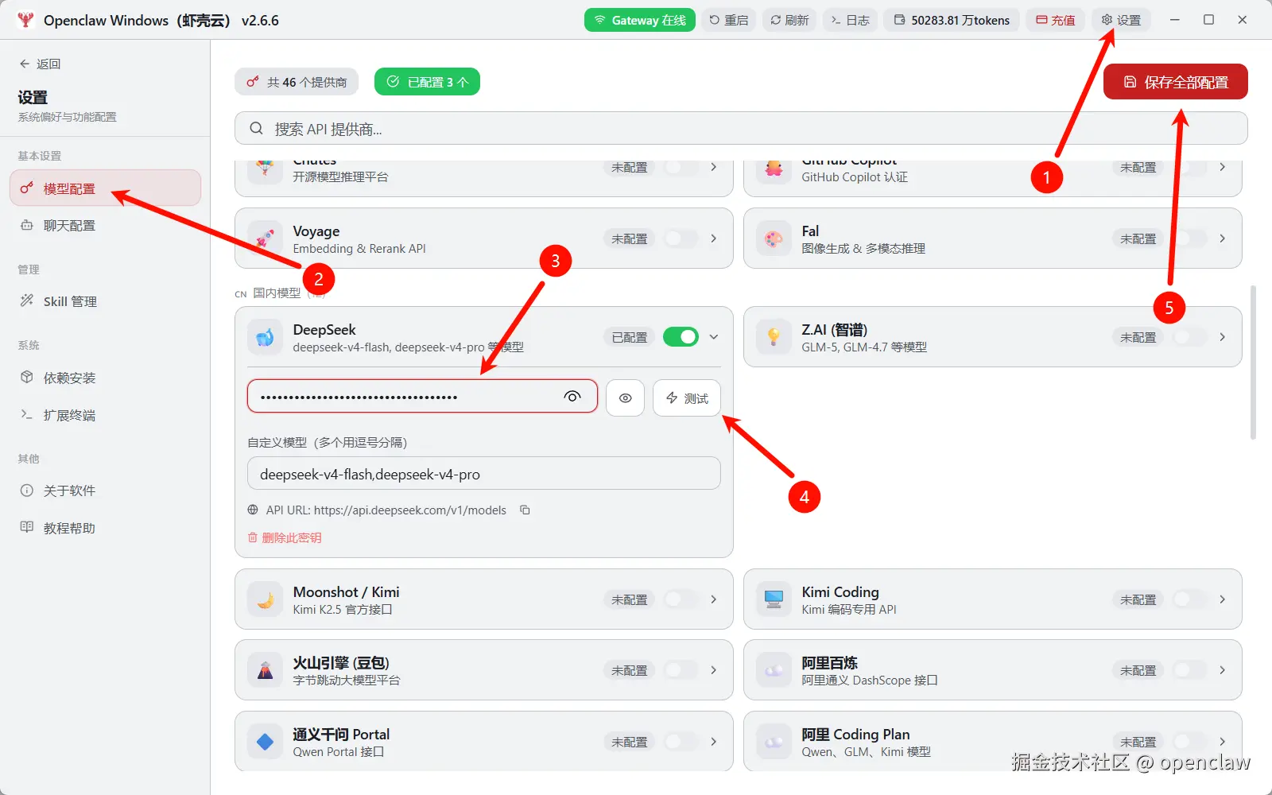Open 模型配置 in the sidebar
1272x795 pixels.
[105, 188]
